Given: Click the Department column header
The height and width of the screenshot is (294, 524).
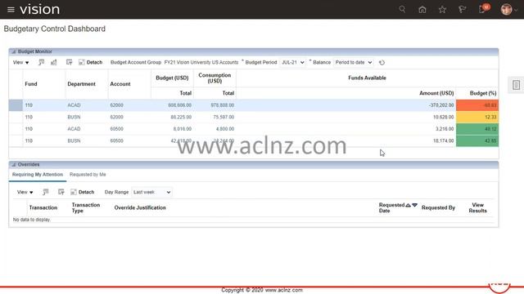Looking at the screenshot, I should (x=81, y=84).
